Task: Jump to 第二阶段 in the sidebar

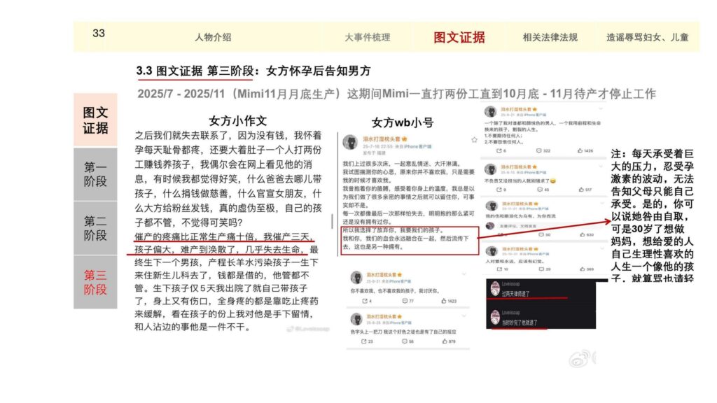Action: pyautogui.click(x=95, y=228)
